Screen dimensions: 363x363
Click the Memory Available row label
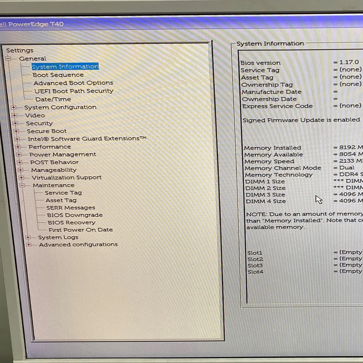[x=273, y=155]
